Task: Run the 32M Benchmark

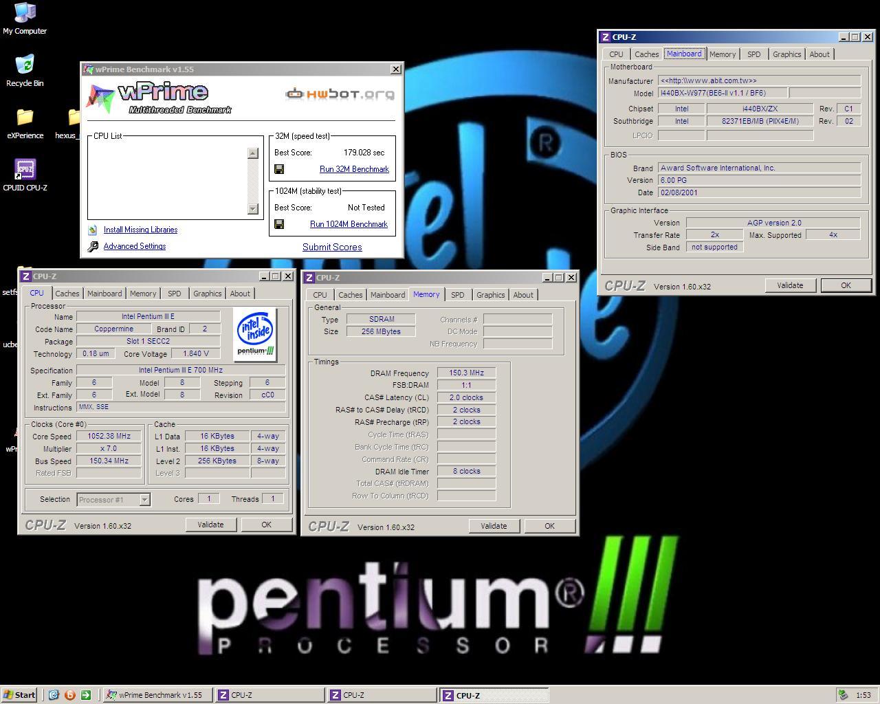Action: pos(354,169)
